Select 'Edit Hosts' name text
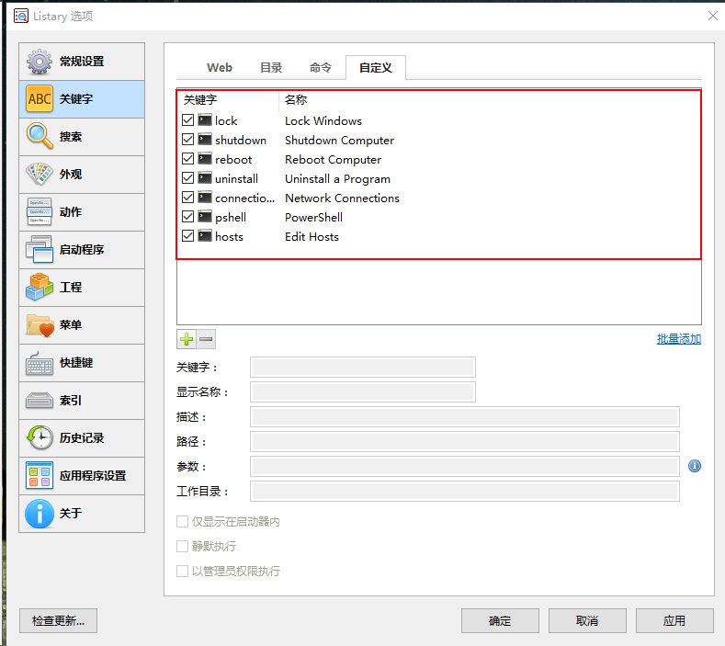 [312, 237]
